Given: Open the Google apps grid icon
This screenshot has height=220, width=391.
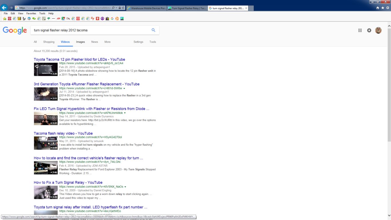Looking at the screenshot, I should 360,30.
